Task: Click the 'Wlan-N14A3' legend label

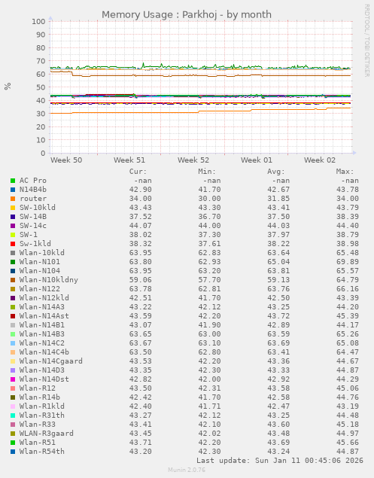Action: (42, 307)
